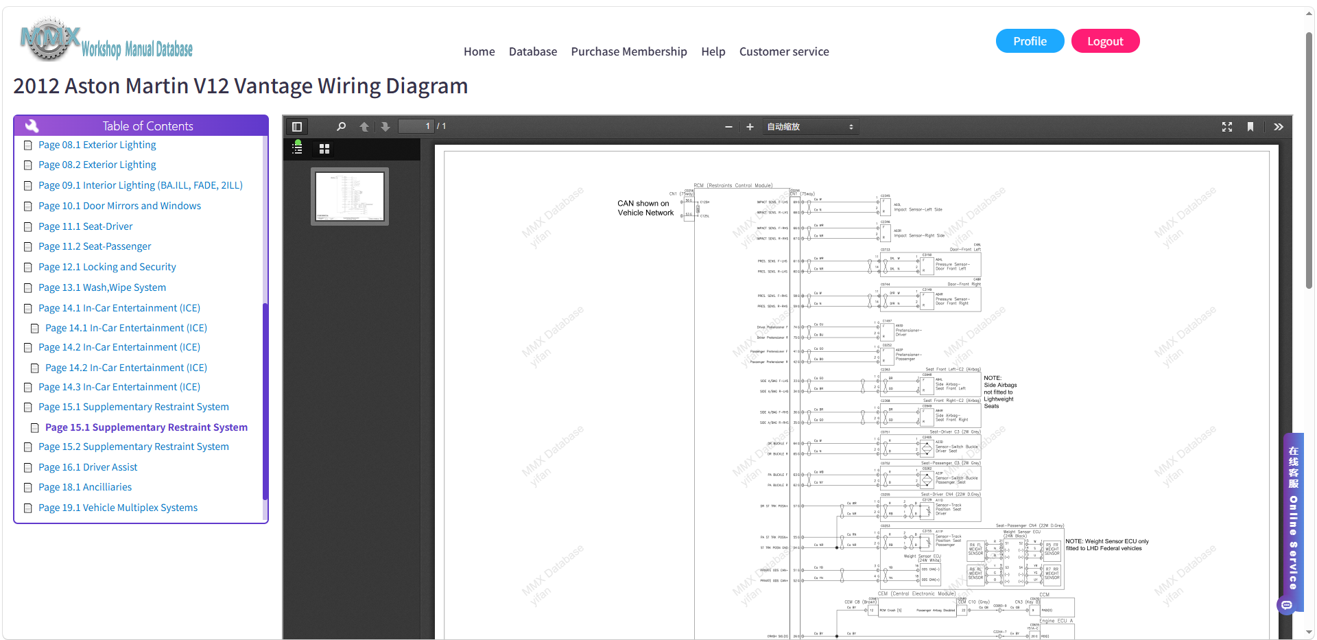Open Page 16.1 Driver Assist
Viewport: 1317px width, 640px height.
[x=88, y=467]
